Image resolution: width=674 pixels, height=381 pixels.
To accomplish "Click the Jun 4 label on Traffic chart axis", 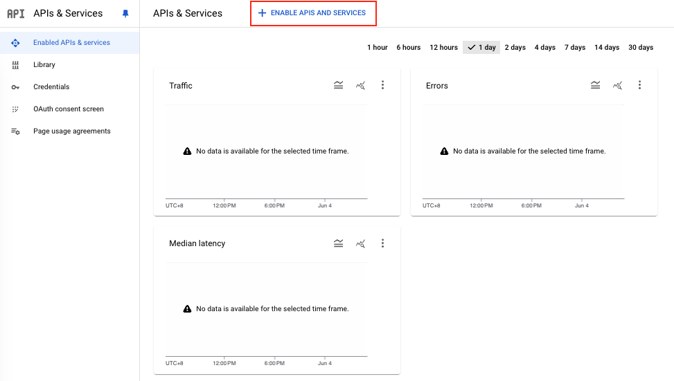I will click(325, 205).
